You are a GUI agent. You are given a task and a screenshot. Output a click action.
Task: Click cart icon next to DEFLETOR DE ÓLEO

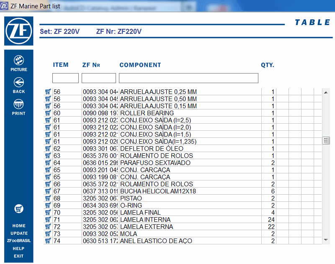tap(48, 148)
